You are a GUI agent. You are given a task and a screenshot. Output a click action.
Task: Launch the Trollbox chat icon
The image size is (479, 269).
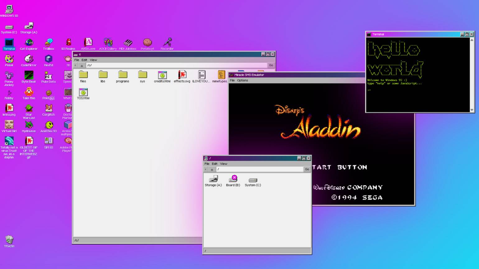49,43
